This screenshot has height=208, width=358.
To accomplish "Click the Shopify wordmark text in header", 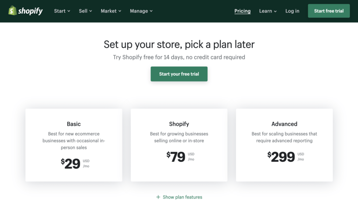I will point(30,11).
